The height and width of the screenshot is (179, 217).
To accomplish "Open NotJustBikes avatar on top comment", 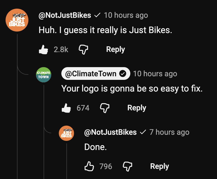I will click(17, 20).
